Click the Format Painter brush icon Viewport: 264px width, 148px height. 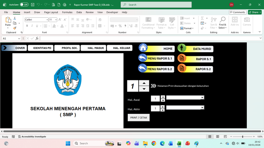(15, 28)
